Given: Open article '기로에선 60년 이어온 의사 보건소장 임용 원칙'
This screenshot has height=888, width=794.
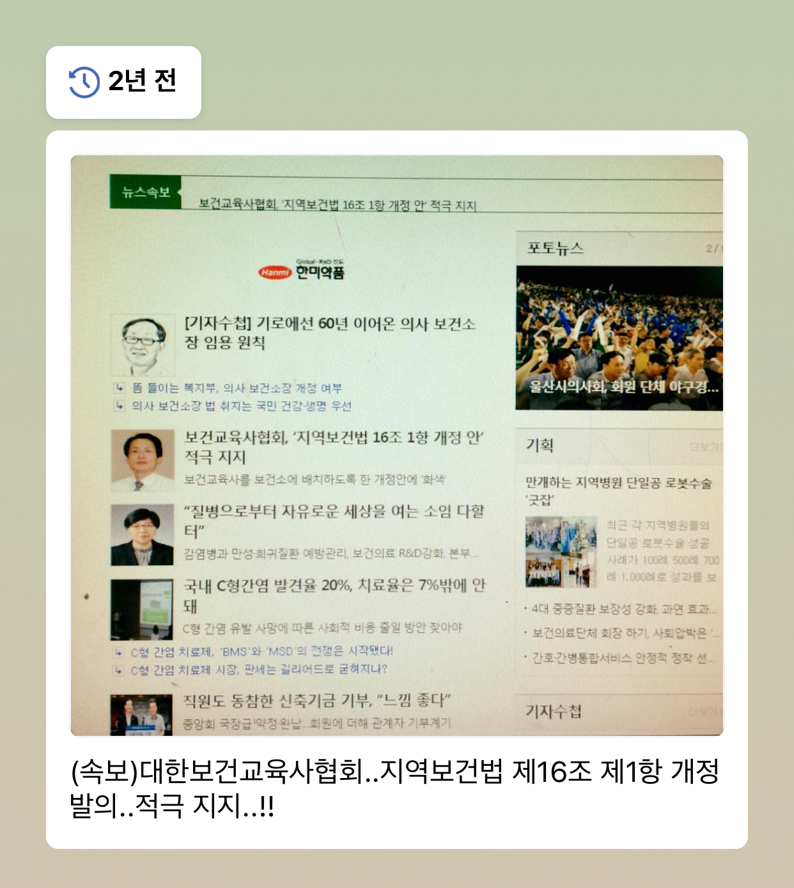Looking at the screenshot, I should coord(330,333).
